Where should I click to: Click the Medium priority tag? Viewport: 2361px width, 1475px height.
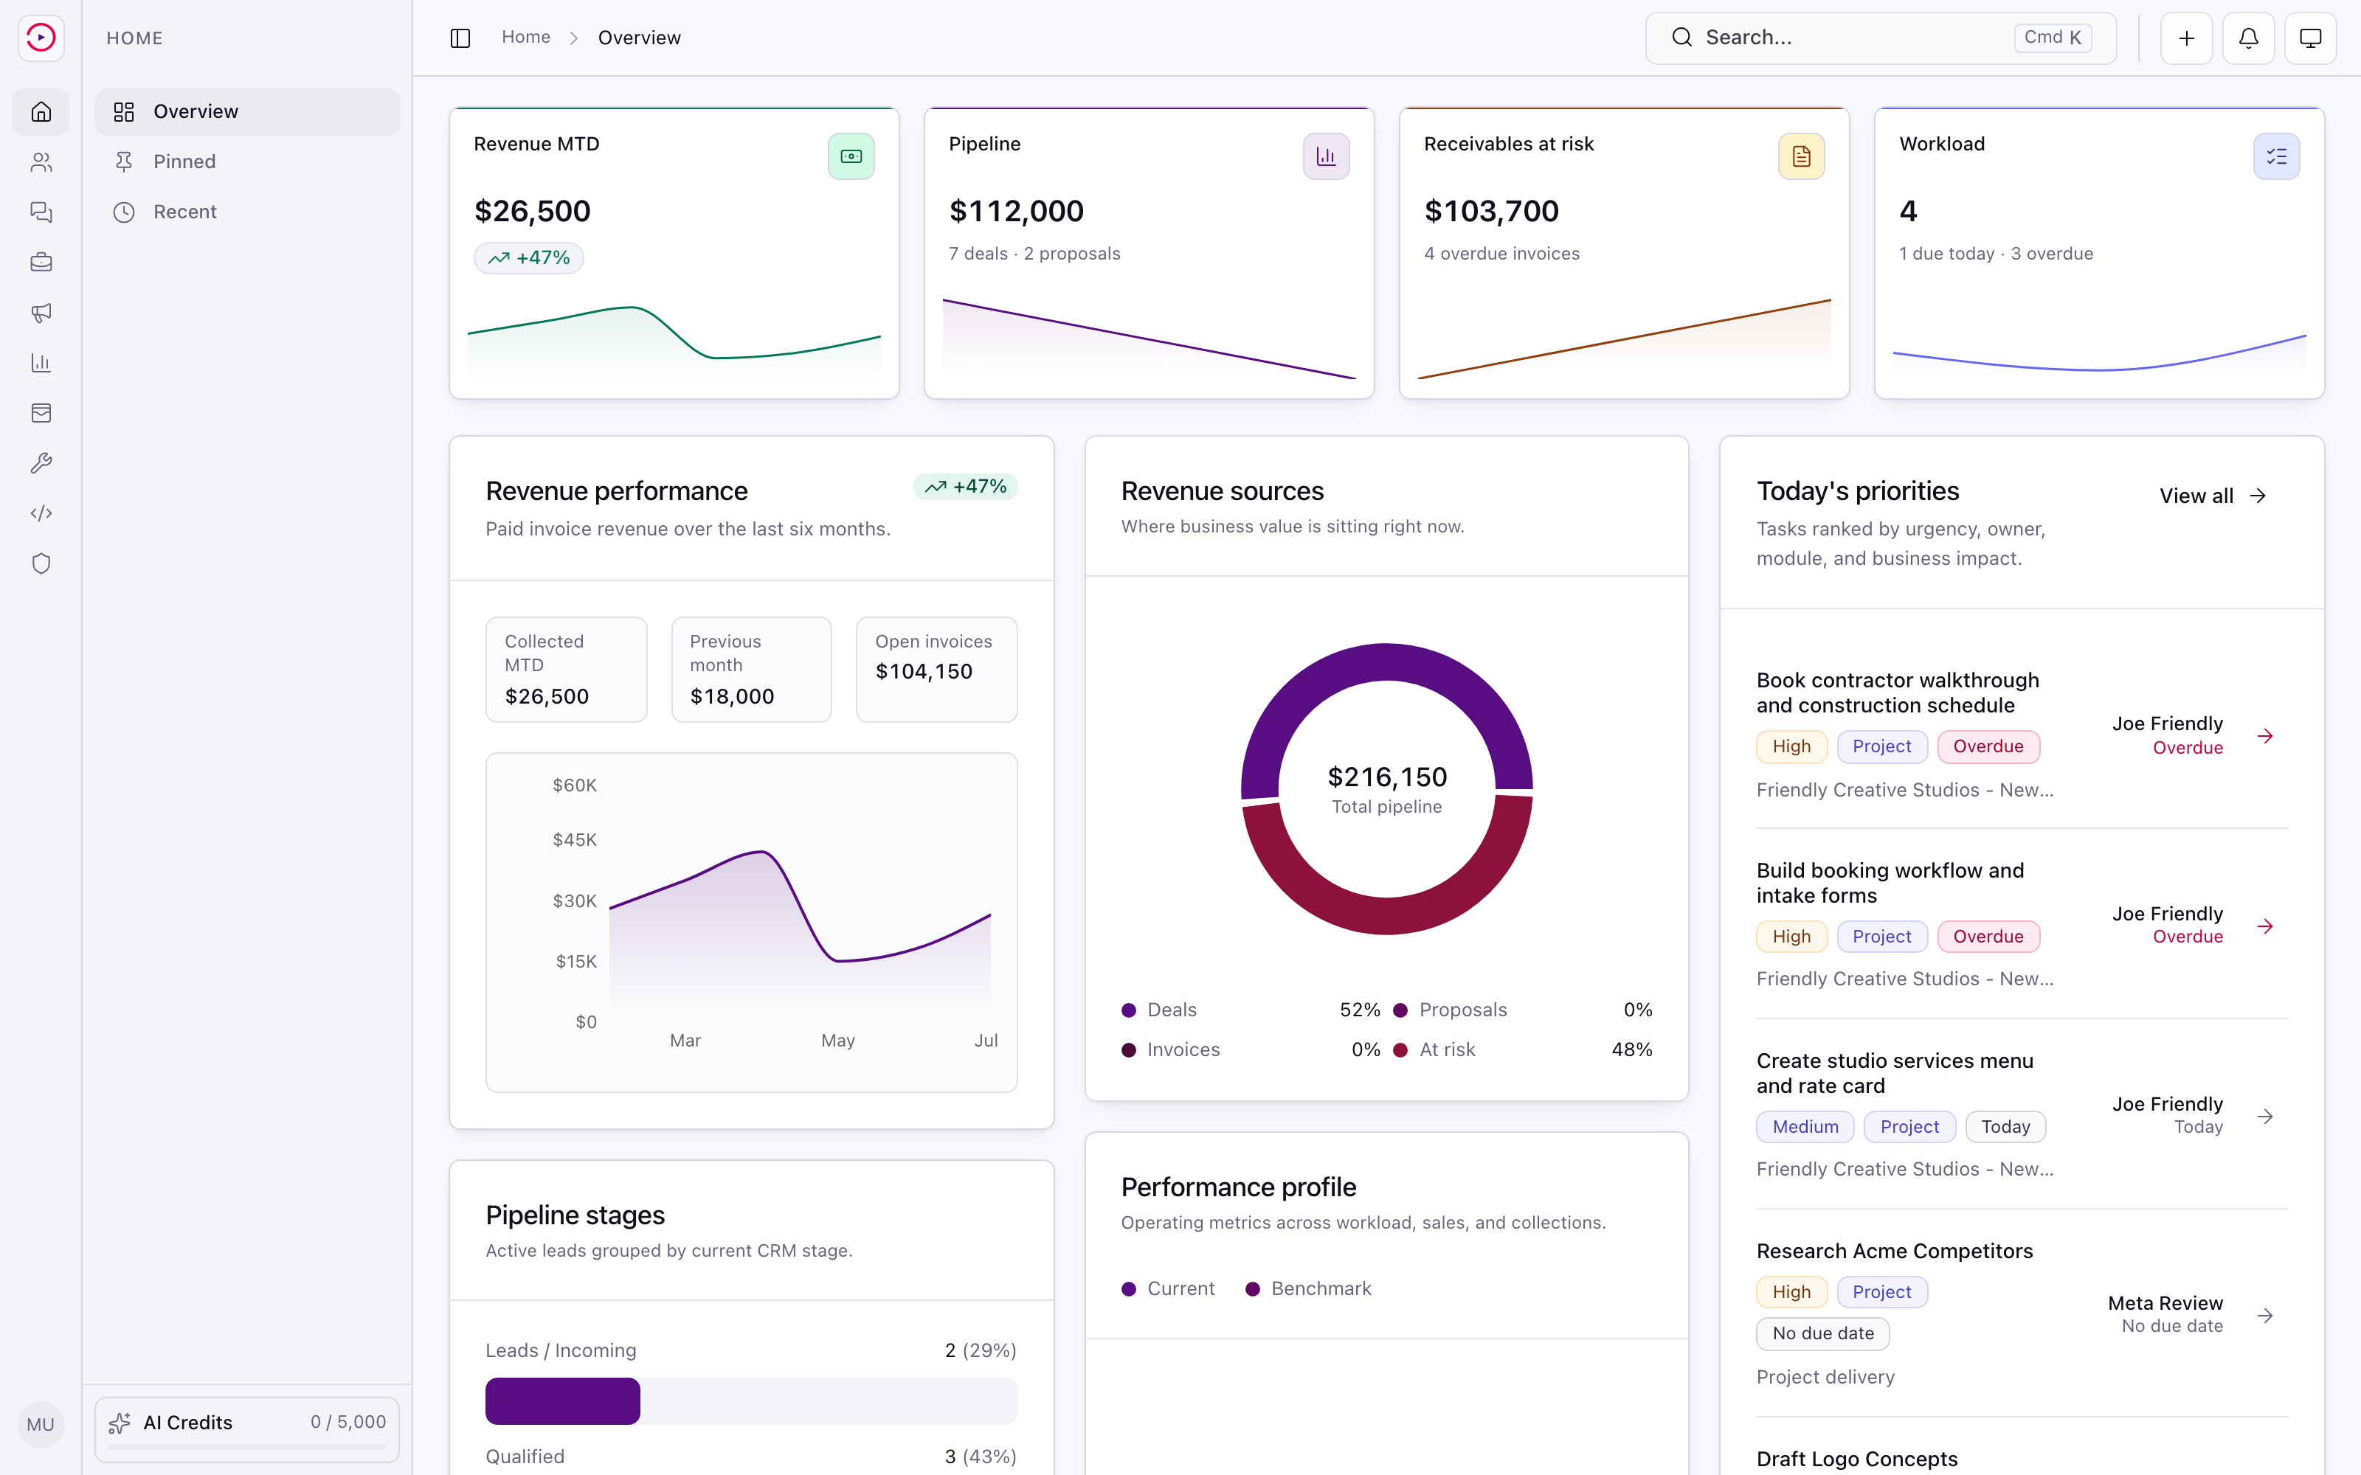[x=1805, y=1127]
